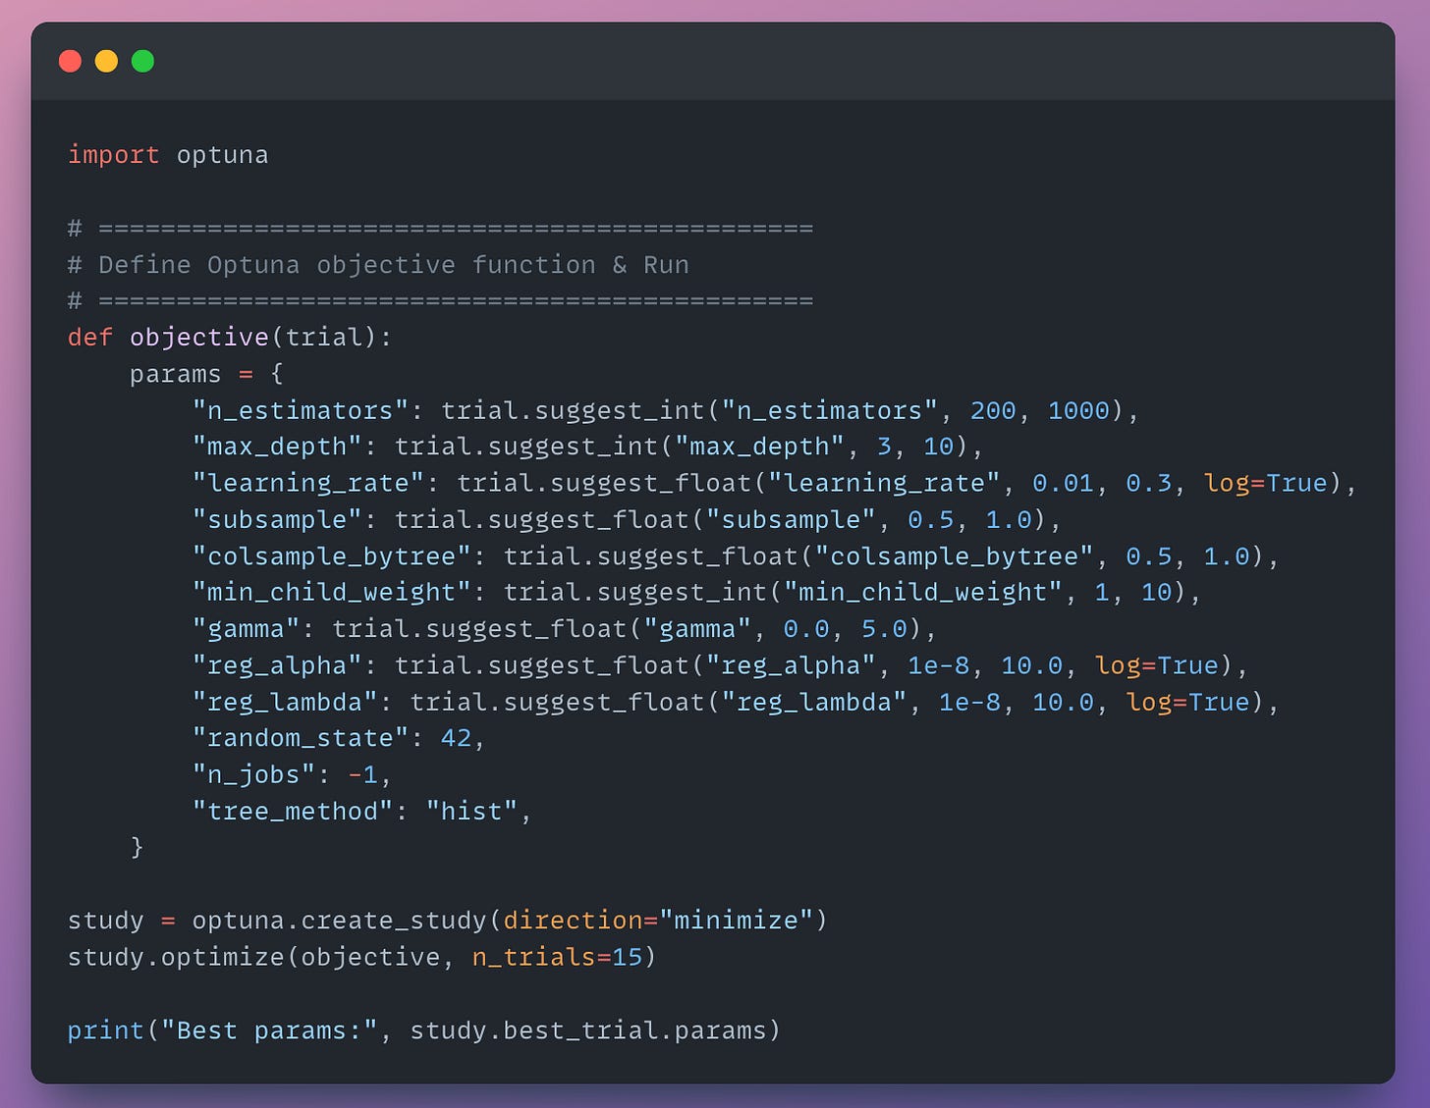The height and width of the screenshot is (1108, 1430).
Task: Click the dictionary key "n_estimators"
Action: [x=300, y=410]
